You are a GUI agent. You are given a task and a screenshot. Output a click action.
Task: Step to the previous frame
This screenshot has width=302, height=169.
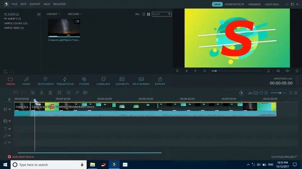pyautogui.click(x=177, y=71)
